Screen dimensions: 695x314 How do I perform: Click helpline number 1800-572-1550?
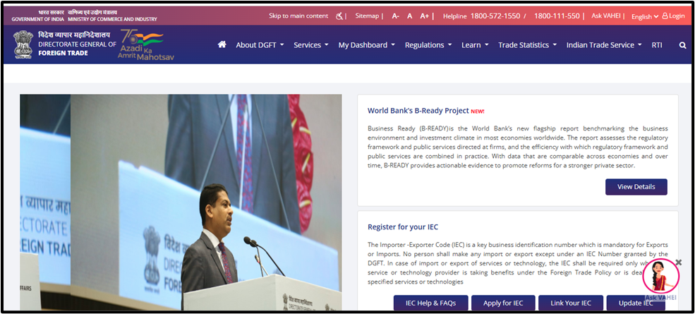pos(495,16)
